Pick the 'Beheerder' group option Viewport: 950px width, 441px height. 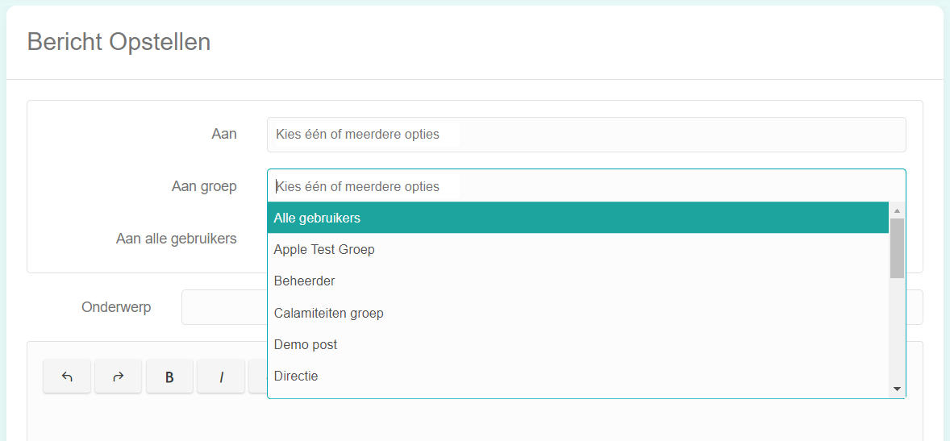578,281
